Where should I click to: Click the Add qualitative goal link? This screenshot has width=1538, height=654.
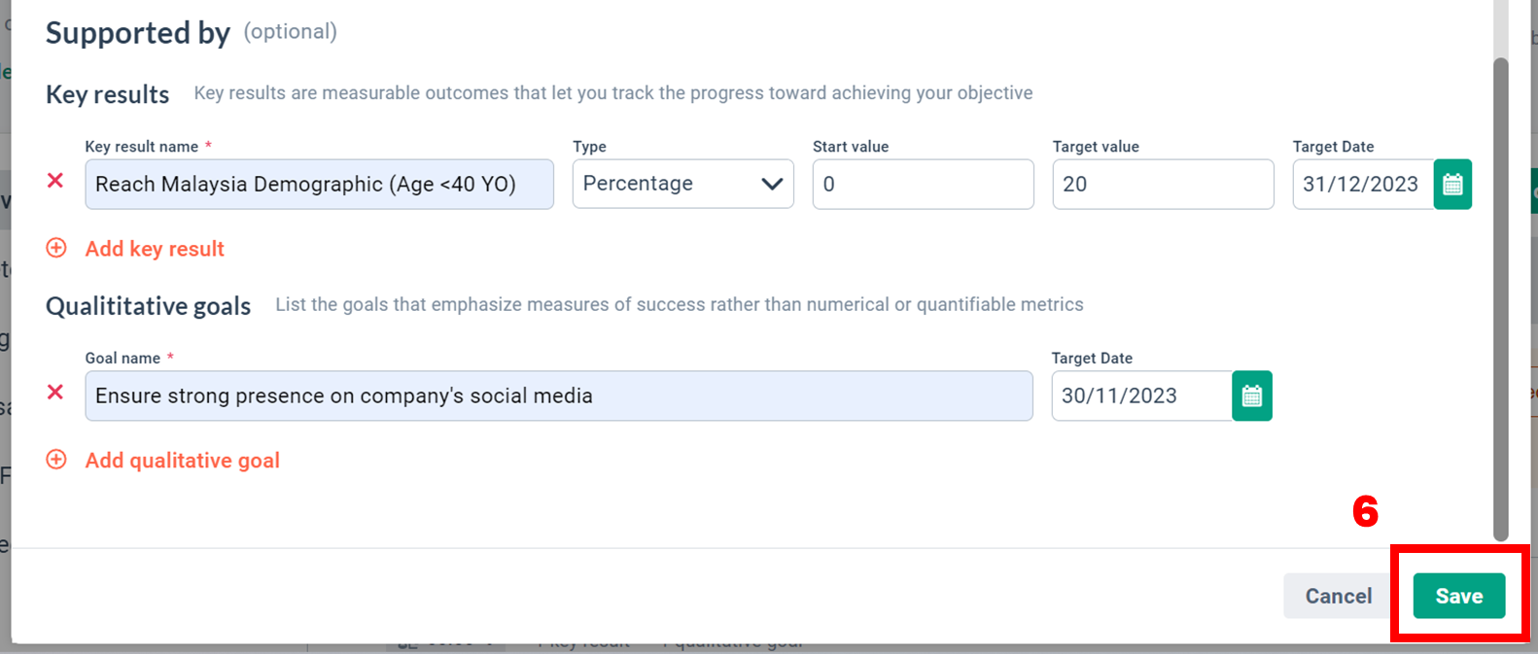tap(182, 461)
